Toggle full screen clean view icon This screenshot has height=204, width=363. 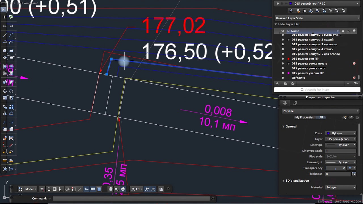point(161,189)
